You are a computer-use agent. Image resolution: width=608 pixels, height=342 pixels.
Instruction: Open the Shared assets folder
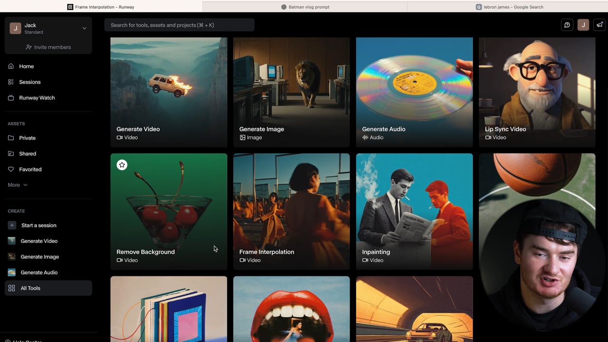point(48,153)
